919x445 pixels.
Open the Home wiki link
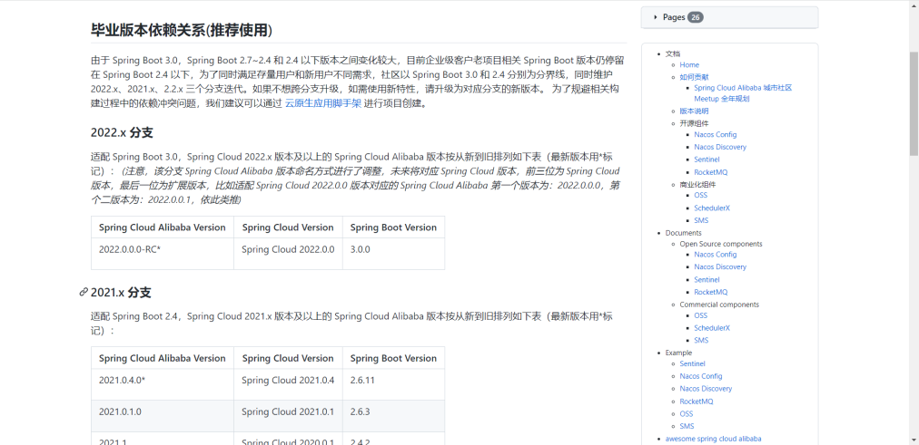pyautogui.click(x=689, y=65)
